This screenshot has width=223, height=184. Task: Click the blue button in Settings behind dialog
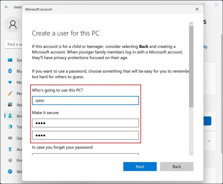point(207,121)
